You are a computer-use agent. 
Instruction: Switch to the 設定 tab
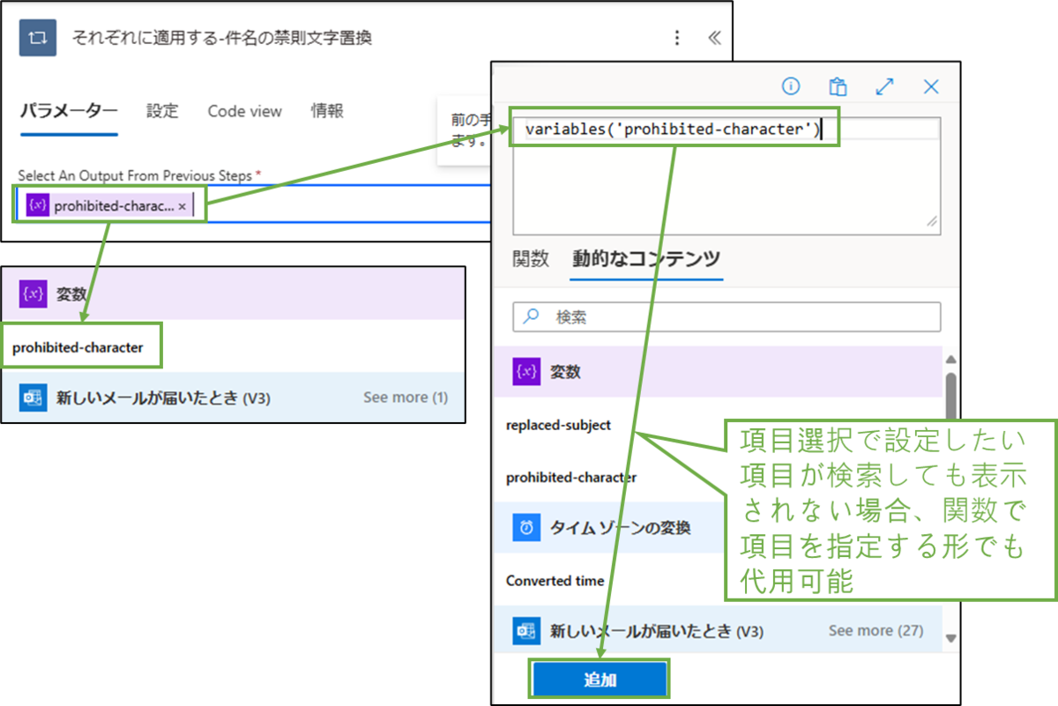162,111
